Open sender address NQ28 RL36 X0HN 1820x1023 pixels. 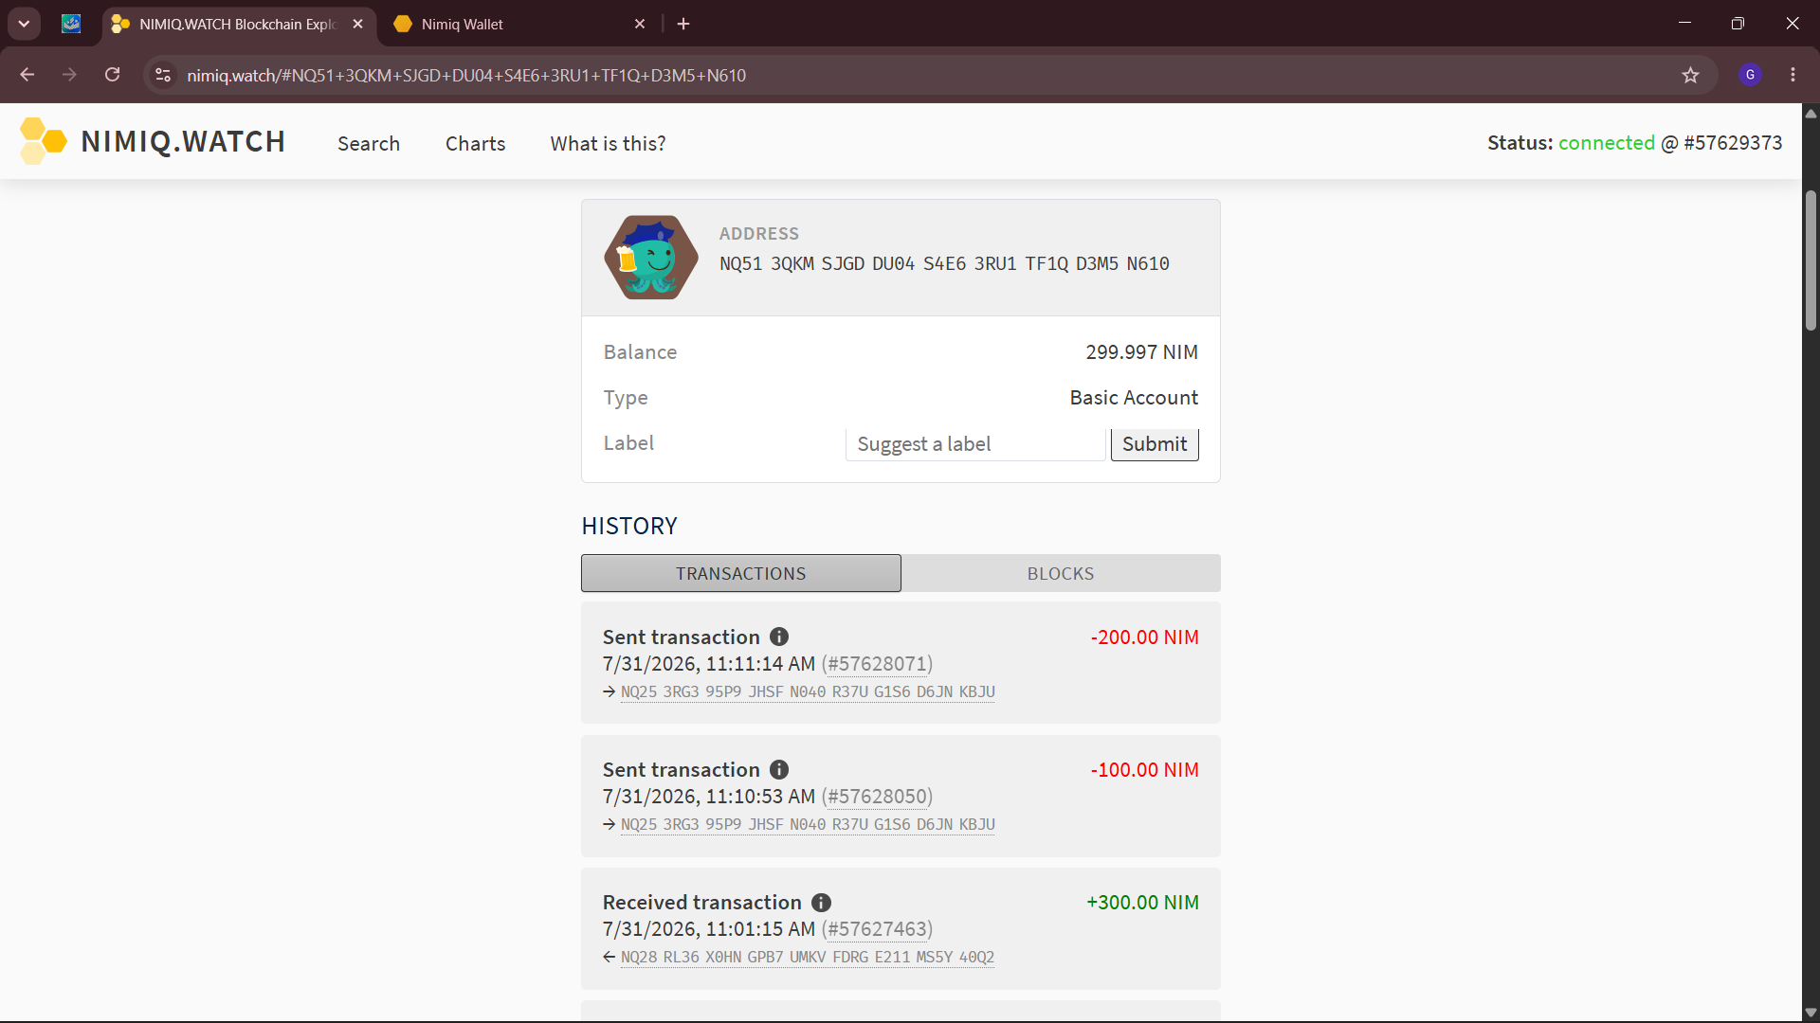pyautogui.click(x=808, y=958)
